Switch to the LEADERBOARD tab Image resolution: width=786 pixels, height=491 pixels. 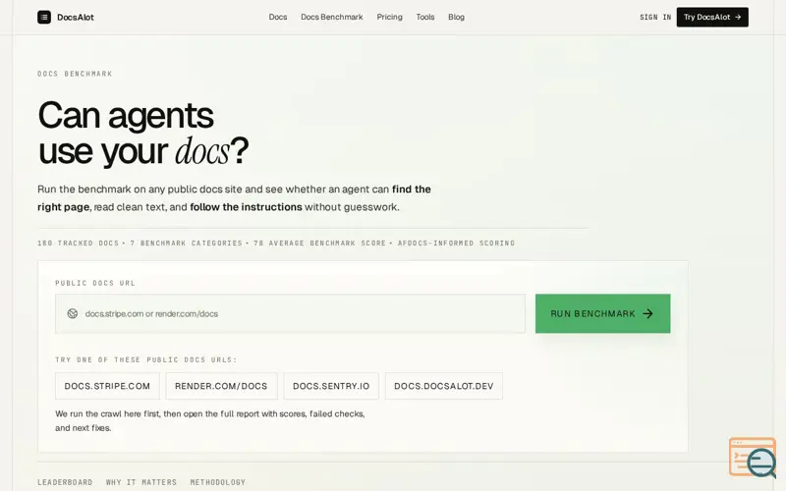(x=65, y=482)
